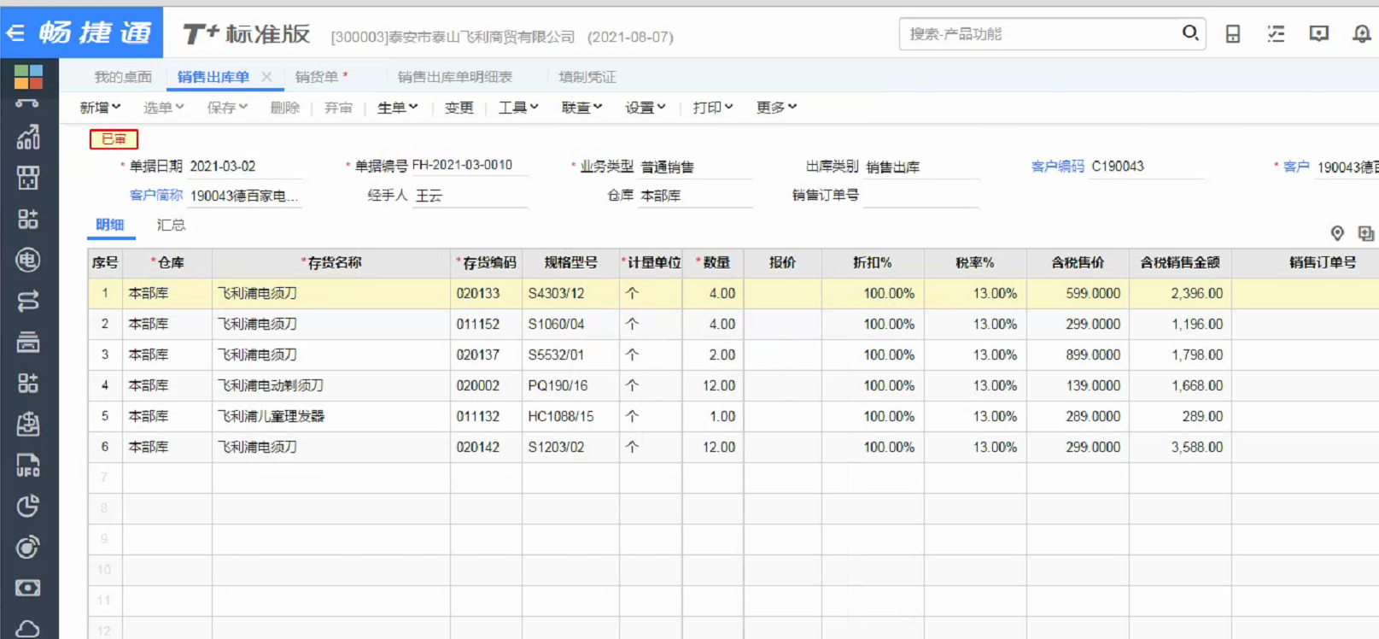The height and width of the screenshot is (639, 1379).
Task: Open the message screen icon in top bar
Action: (x=1319, y=34)
